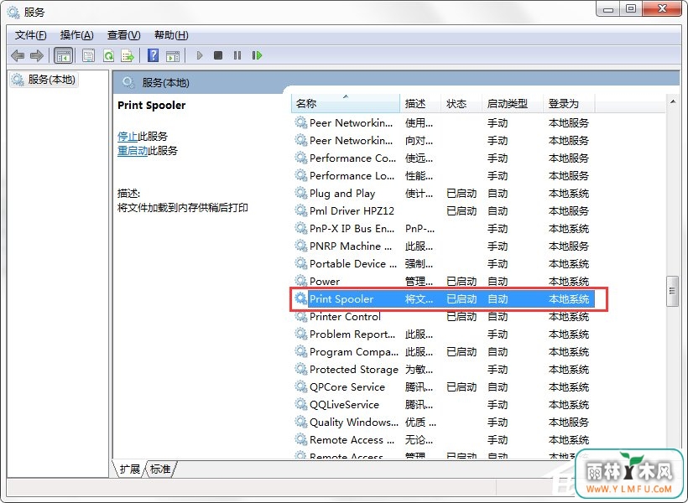This screenshot has width=688, height=503.
Task: Click the Pause Service icon
Action: [x=237, y=55]
